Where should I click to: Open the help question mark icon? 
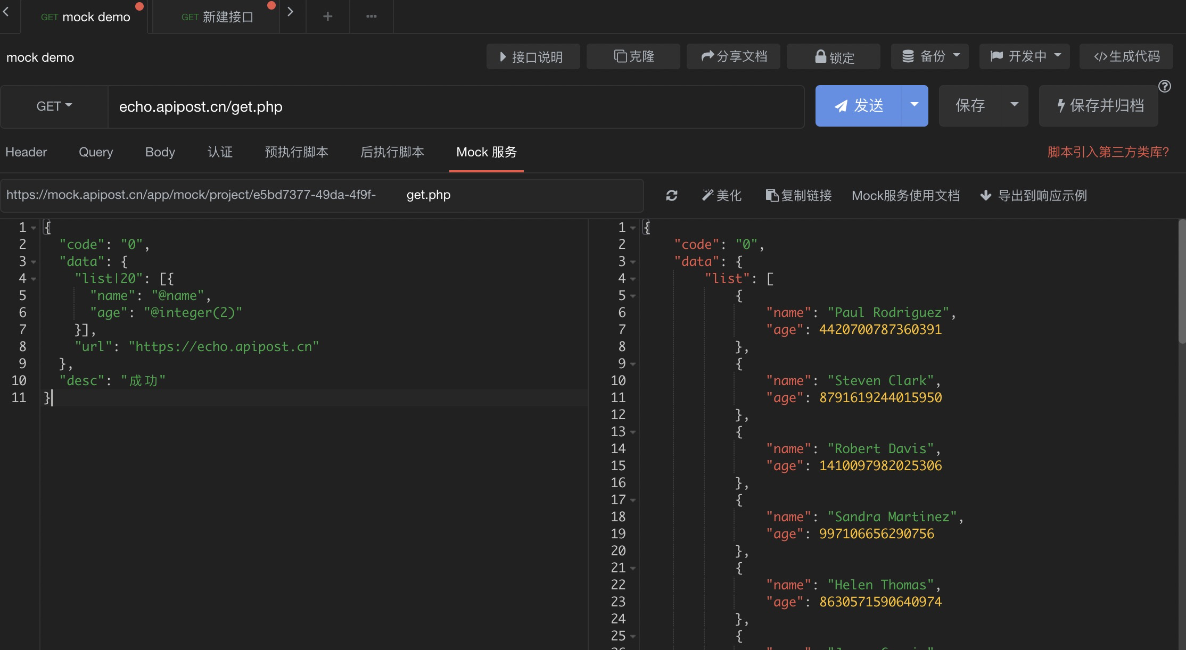point(1165,86)
